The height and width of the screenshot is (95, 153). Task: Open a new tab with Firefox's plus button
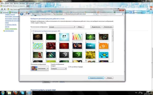28,6
